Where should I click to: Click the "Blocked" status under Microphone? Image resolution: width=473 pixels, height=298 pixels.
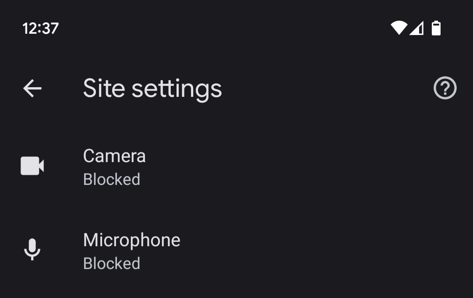click(x=112, y=264)
